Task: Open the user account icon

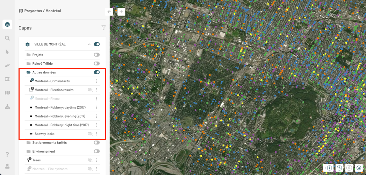Action: tap(7, 166)
